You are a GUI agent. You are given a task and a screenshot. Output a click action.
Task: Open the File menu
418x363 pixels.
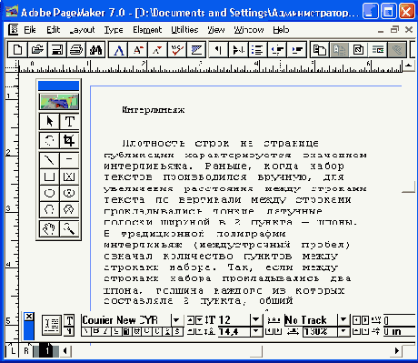[30, 30]
